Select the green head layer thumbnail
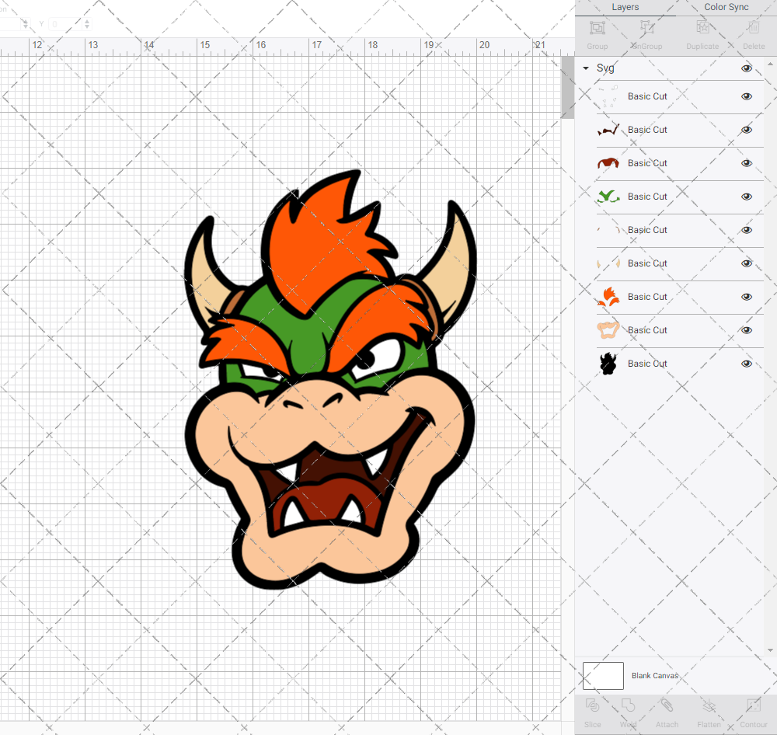 [x=608, y=197]
